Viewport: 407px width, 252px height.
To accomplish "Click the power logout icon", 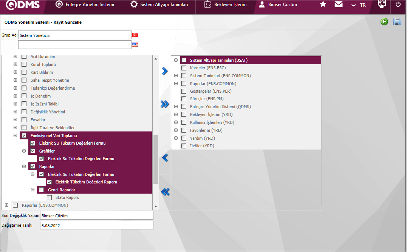I will pyautogui.click(x=398, y=5).
